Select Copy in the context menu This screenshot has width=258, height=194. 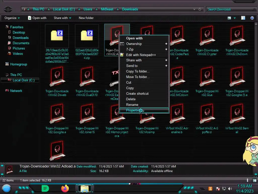point(144,88)
